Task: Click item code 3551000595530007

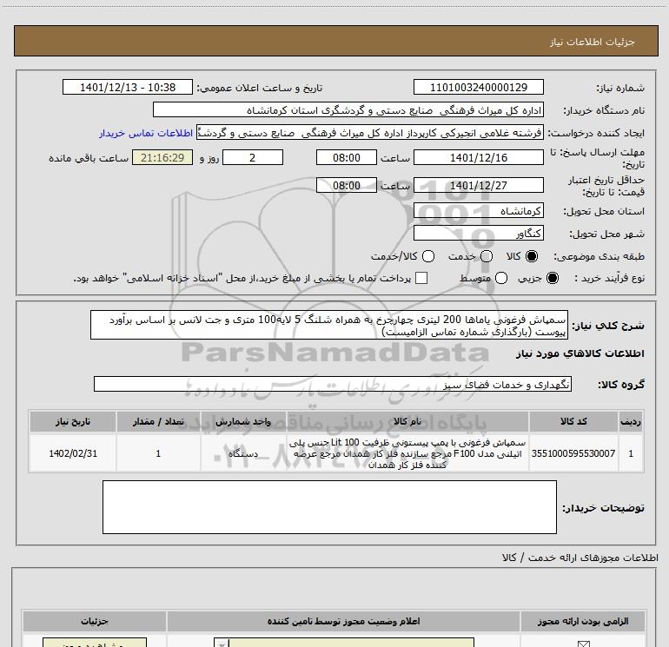Action: point(573,453)
